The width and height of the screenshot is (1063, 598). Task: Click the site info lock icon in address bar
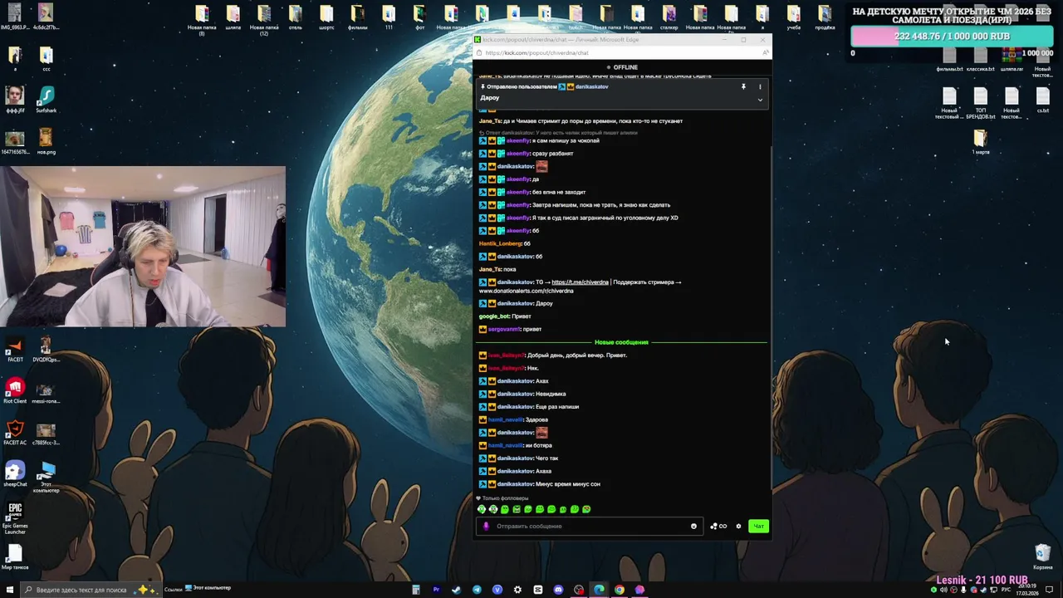click(x=479, y=52)
